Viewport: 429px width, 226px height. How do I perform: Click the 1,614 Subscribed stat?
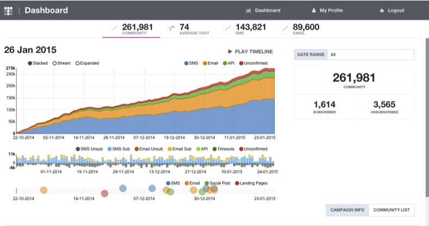(x=324, y=107)
